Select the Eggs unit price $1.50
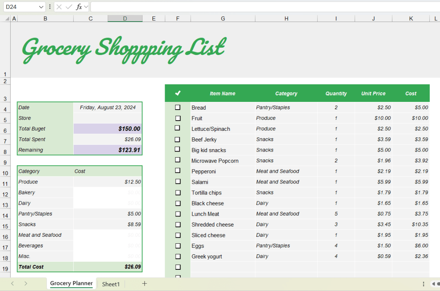Image resolution: width=440 pixels, height=291 pixels. tap(374, 246)
